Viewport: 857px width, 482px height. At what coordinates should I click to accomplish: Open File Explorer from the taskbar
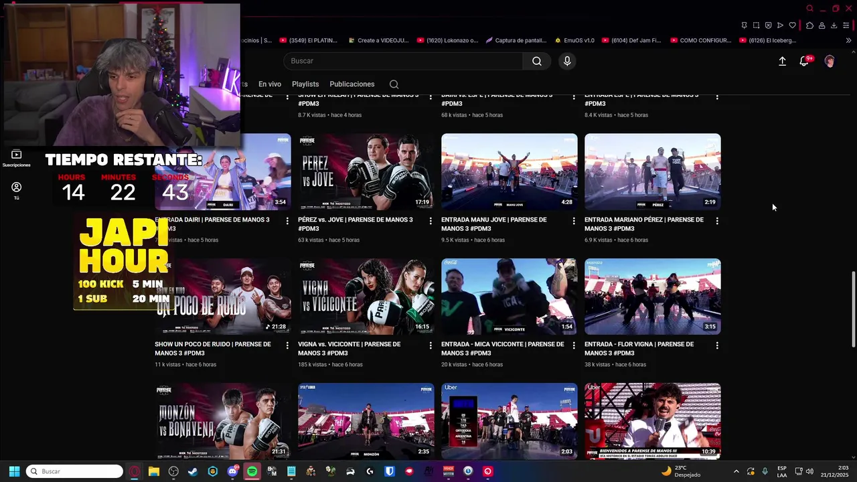tap(154, 471)
